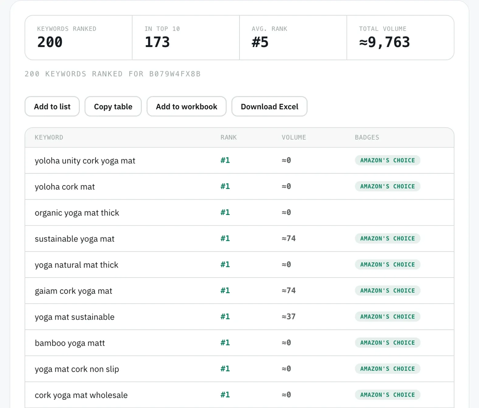
Task: Click volume ≈74 in gaiam cork yoga mat row
Action: pyautogui.click(x=289, y=290)
